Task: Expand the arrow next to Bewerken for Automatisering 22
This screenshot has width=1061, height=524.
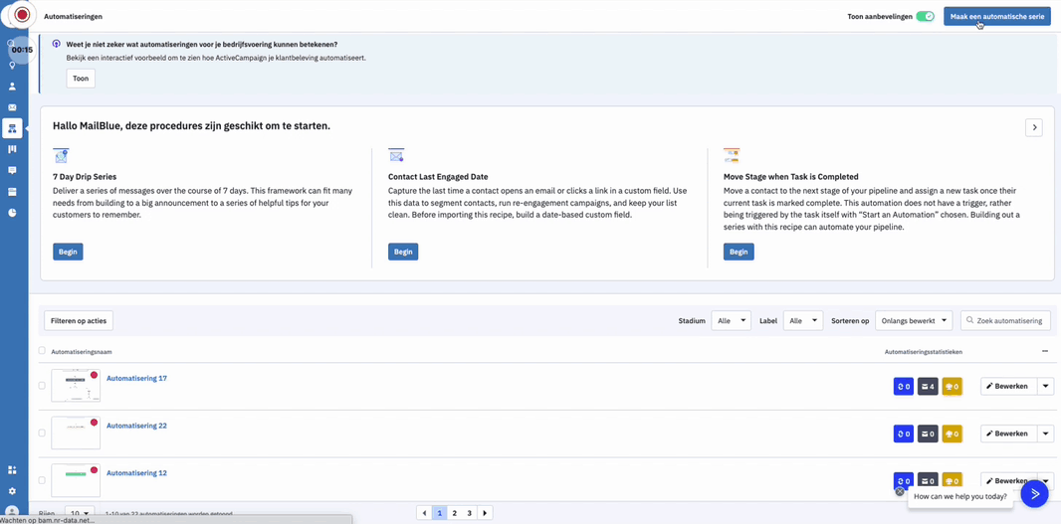Action: [1045, 434]
